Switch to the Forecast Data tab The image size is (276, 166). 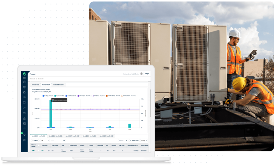click(35, 85)
